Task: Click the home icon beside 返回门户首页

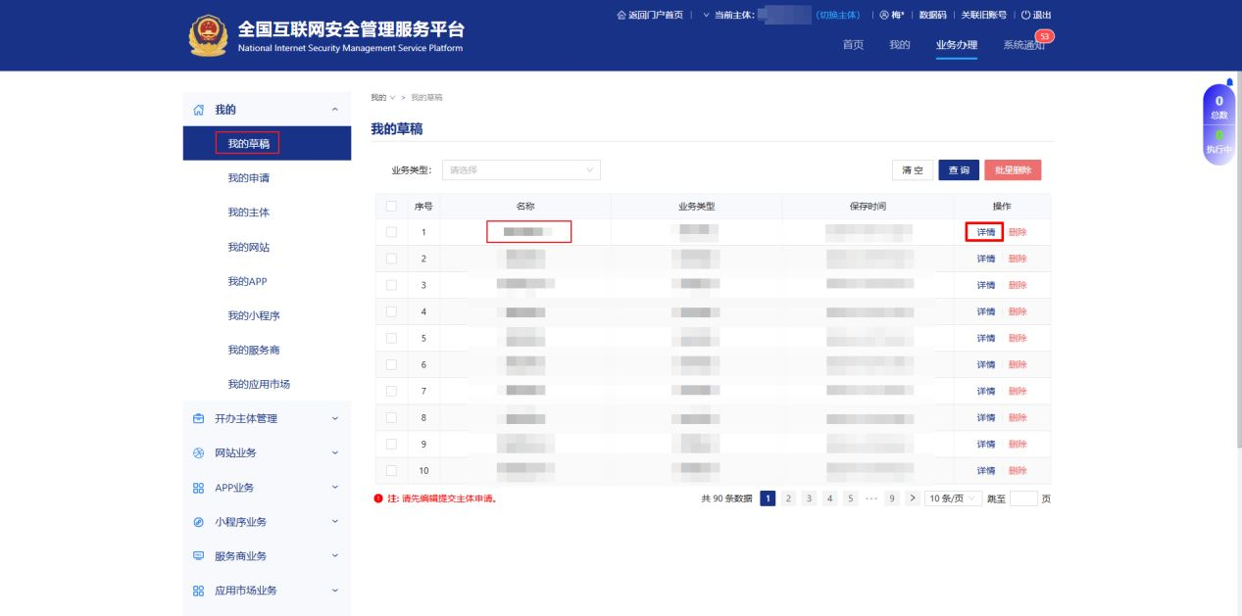Action: 621,15
